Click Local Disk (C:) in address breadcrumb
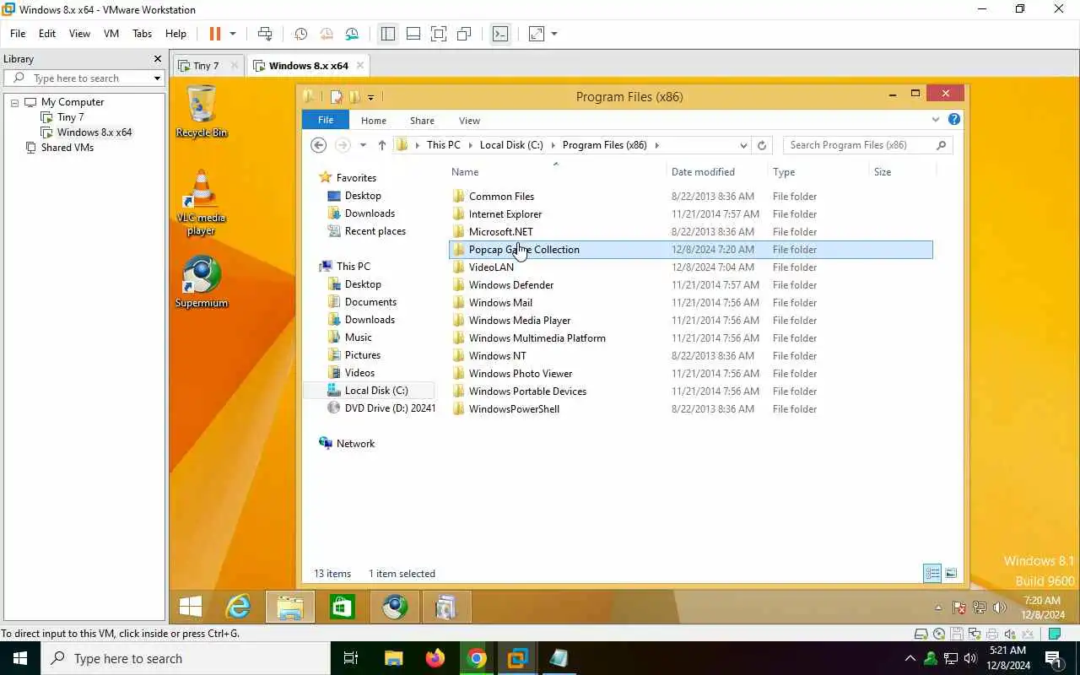This screenshot has height=675, width=1080. pyautogui.click(x=511, y=145)
